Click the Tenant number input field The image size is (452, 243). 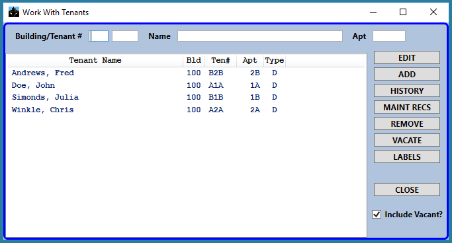click(x=125, y=36)
